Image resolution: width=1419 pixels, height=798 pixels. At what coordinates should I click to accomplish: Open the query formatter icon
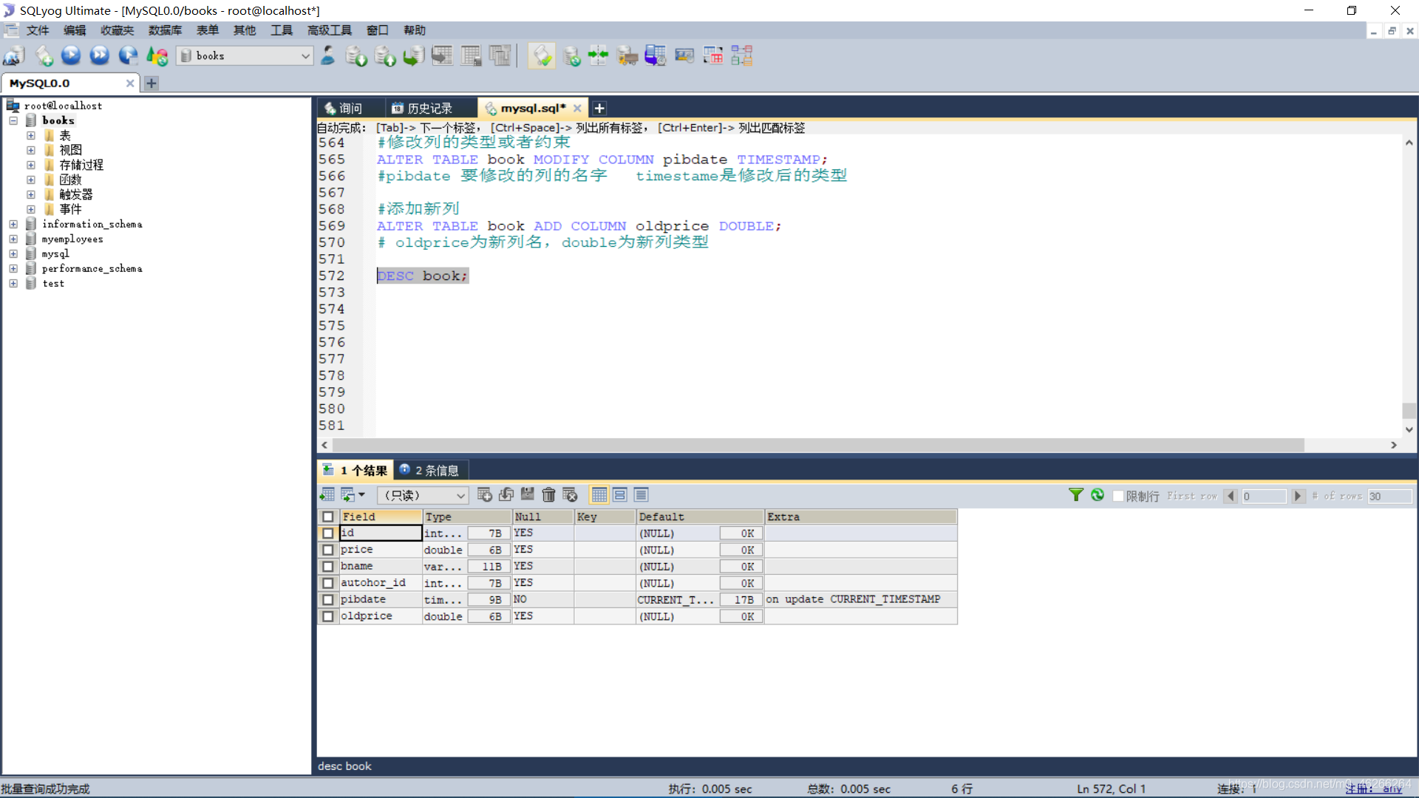(x=542, y=55)
